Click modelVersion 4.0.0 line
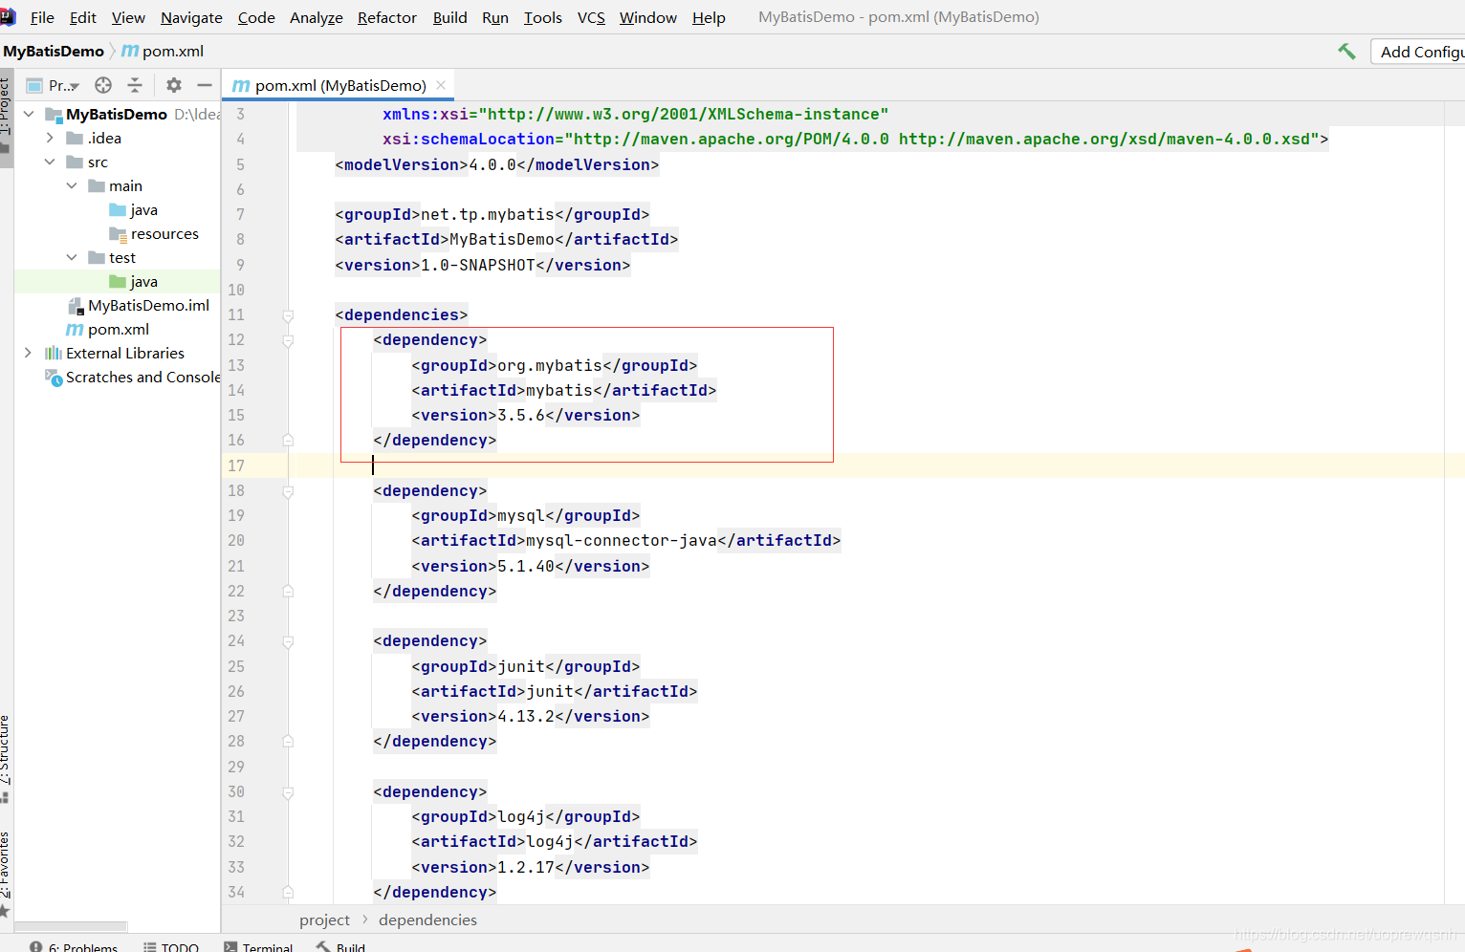 pos(497,164)
